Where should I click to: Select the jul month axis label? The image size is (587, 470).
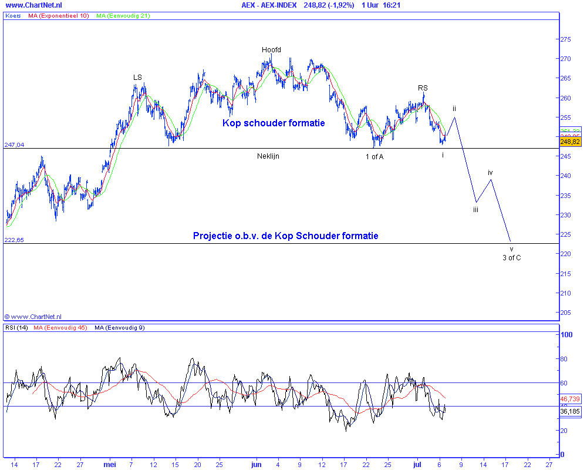[417, 464]
